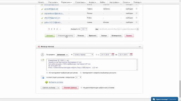This screenshot has height=101, width=181.
Task: Expand the Рассылки menu
Action: click(53, 2)
